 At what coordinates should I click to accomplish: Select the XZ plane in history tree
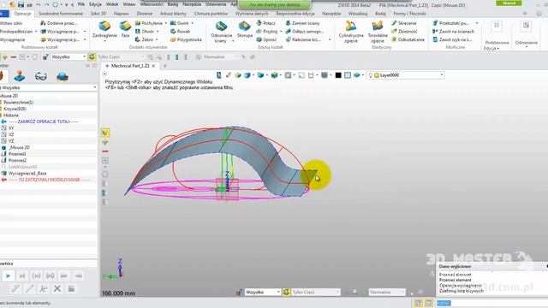tap(11, 134)
